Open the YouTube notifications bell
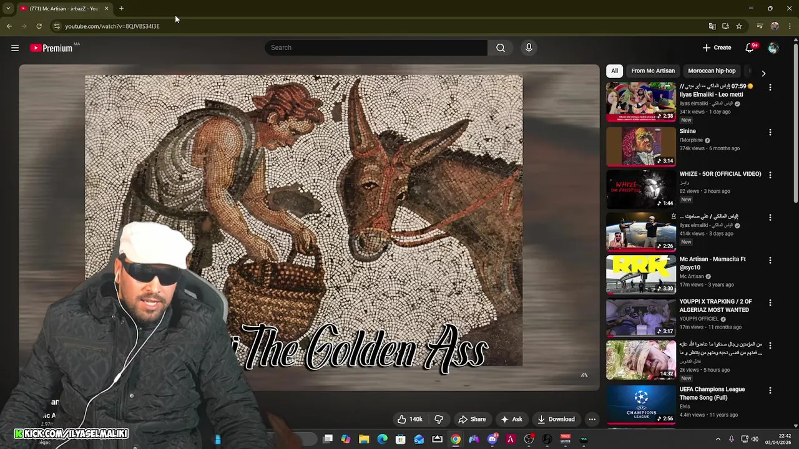 click(751, 48)
